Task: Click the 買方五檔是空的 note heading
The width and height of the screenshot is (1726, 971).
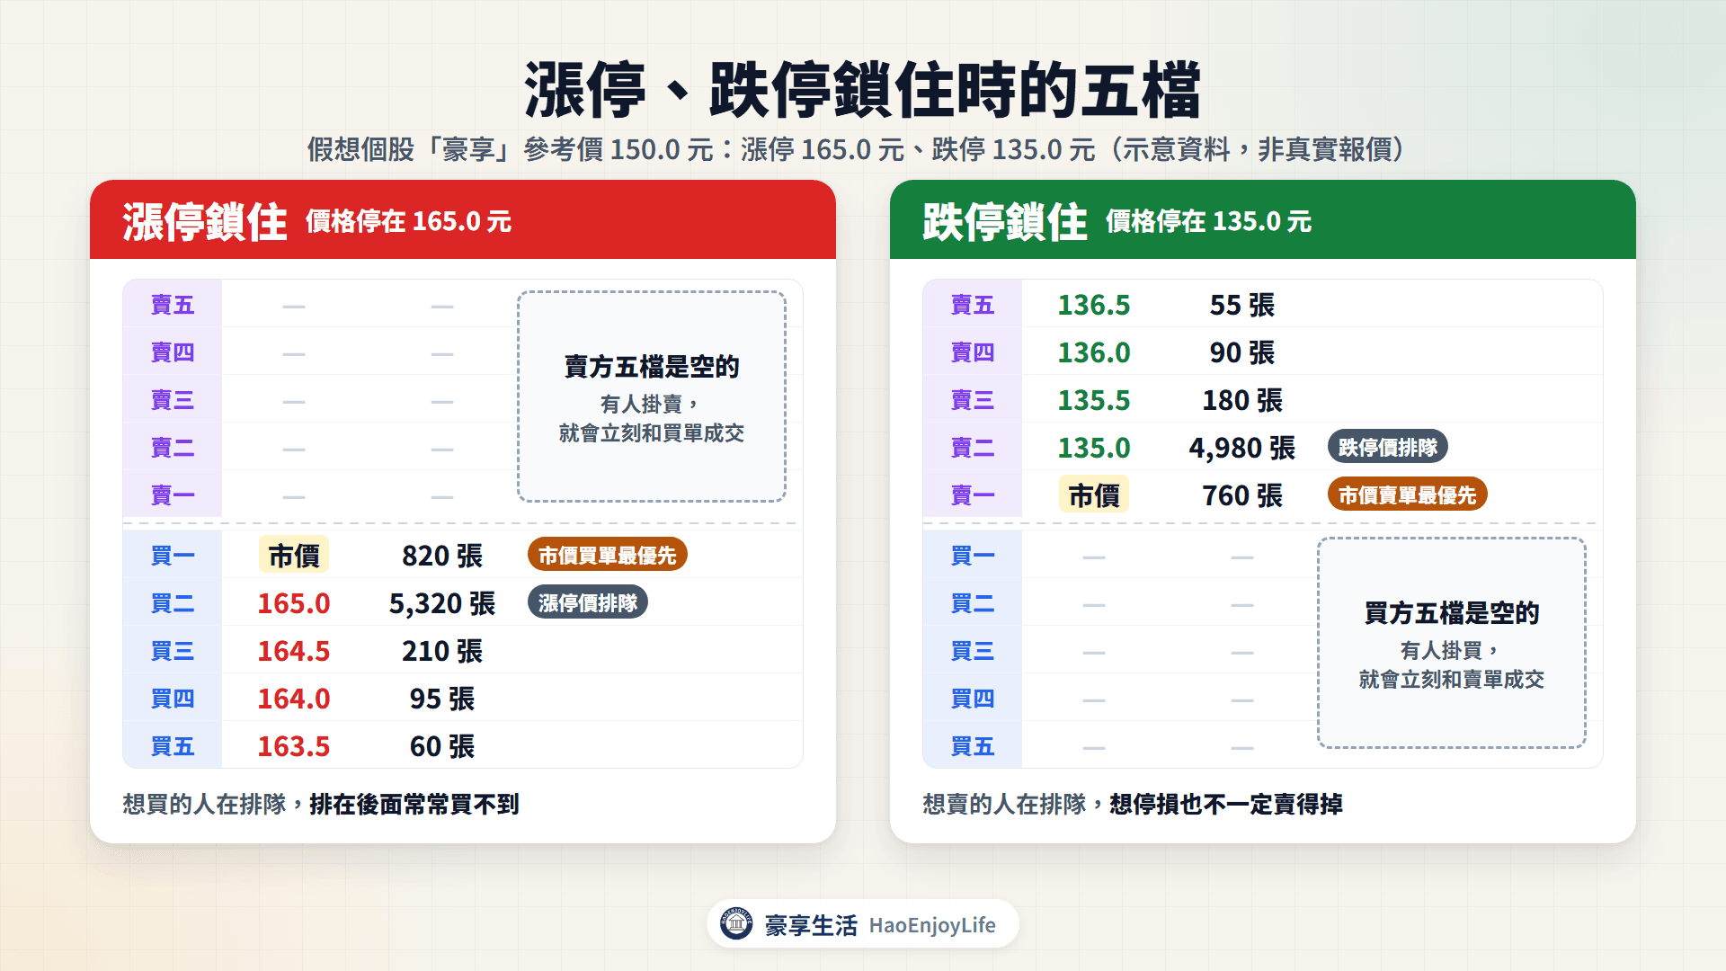Action: [x=1452, y=613]
